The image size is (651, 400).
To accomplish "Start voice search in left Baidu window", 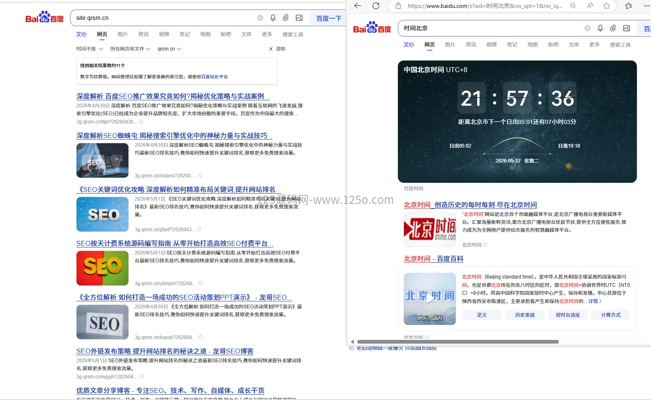I will point(273,18).
